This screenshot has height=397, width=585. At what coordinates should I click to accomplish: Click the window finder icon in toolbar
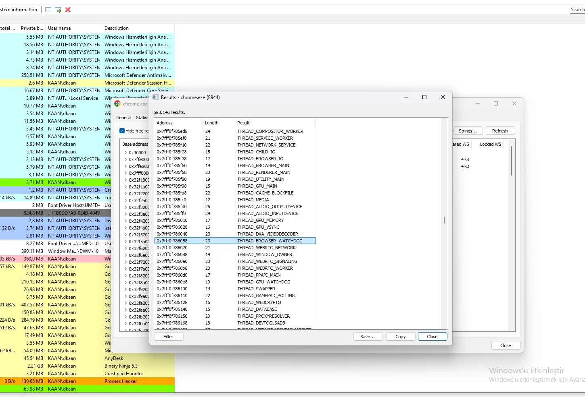click(x=48, y=10)
